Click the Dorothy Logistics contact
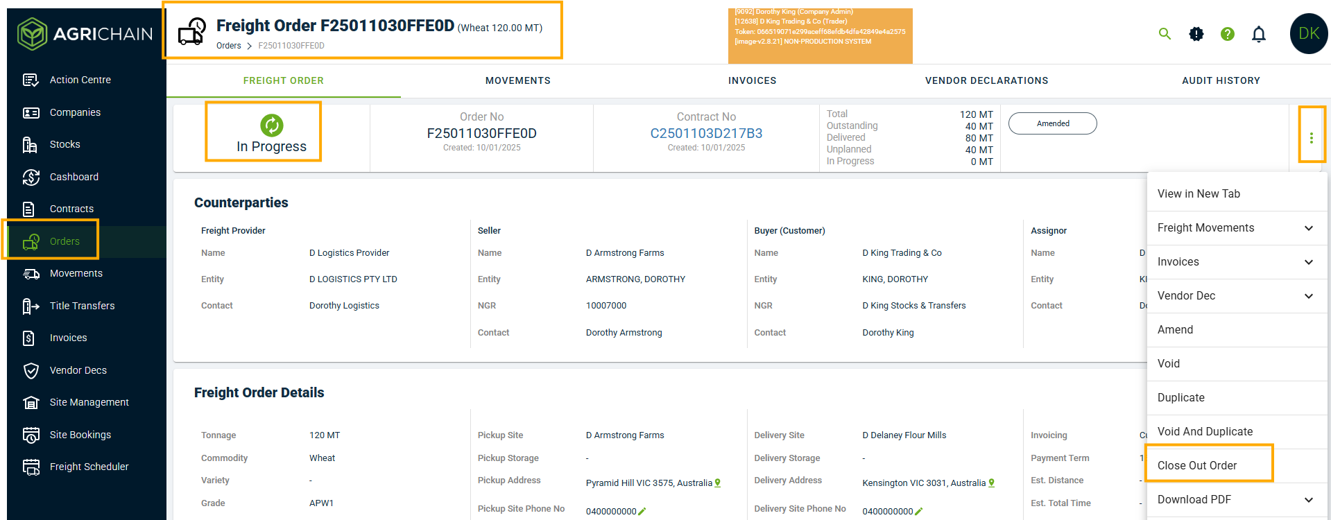 coord(344,306)
